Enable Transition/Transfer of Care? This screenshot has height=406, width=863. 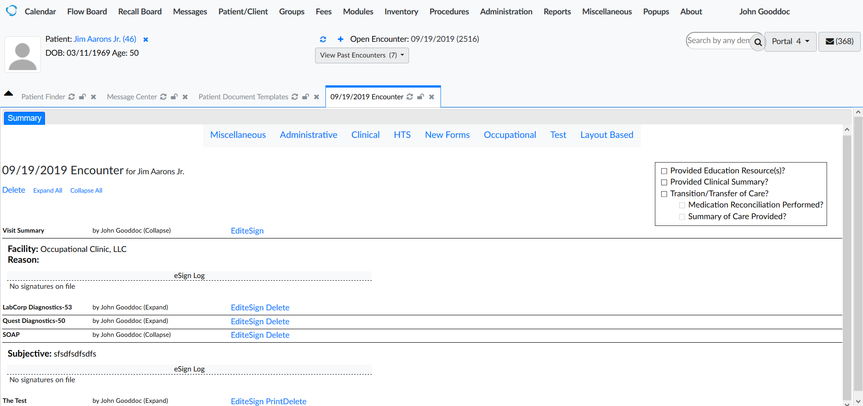[664, 194]
